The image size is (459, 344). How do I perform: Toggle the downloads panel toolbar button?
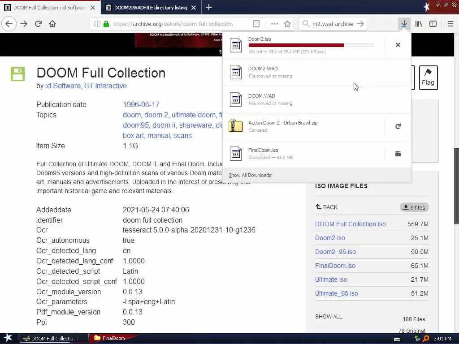click(x=404, y=24)
